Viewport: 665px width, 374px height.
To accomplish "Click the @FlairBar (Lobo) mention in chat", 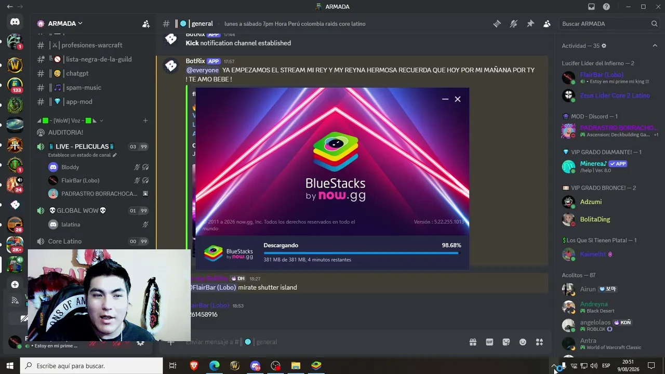I will pos(212,287).
